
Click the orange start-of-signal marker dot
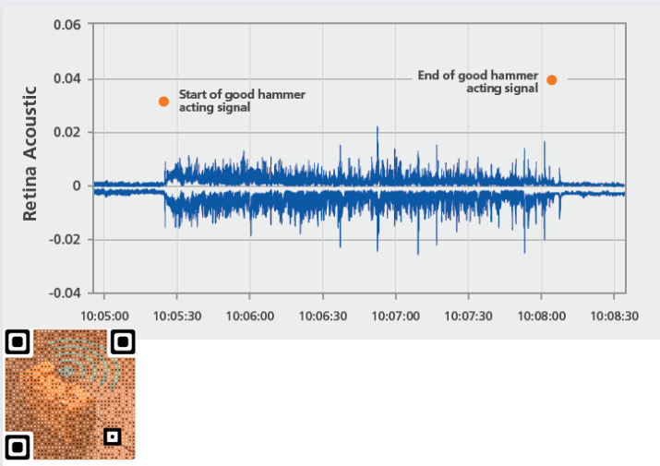coord(163,102)
